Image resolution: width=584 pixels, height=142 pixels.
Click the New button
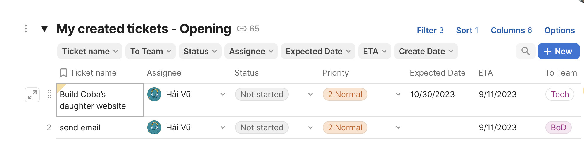559,51
